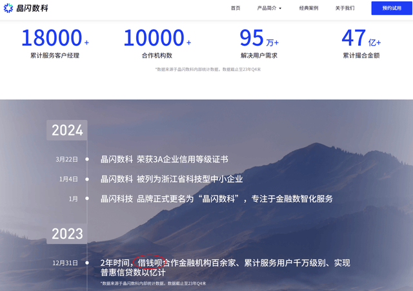Click the 预约试用 button
Image resolution: width=413 pixels, height=291 pixels.
(x=392, y=8)
